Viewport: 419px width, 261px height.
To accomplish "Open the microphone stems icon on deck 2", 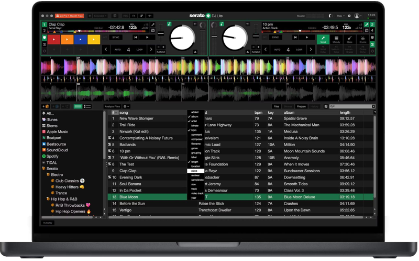I will tap(367, 25).
